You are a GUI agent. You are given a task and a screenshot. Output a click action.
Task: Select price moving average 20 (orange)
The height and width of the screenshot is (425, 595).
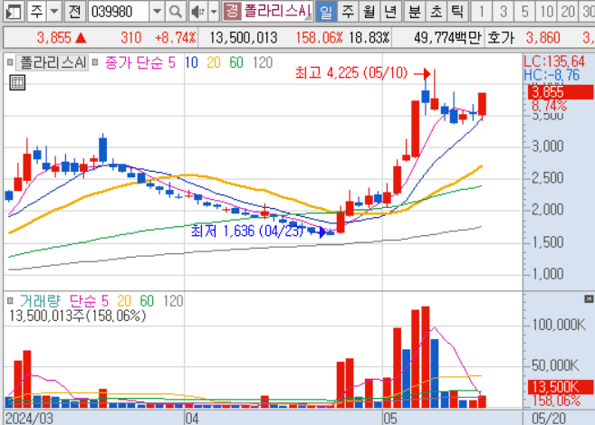point(214,62)
